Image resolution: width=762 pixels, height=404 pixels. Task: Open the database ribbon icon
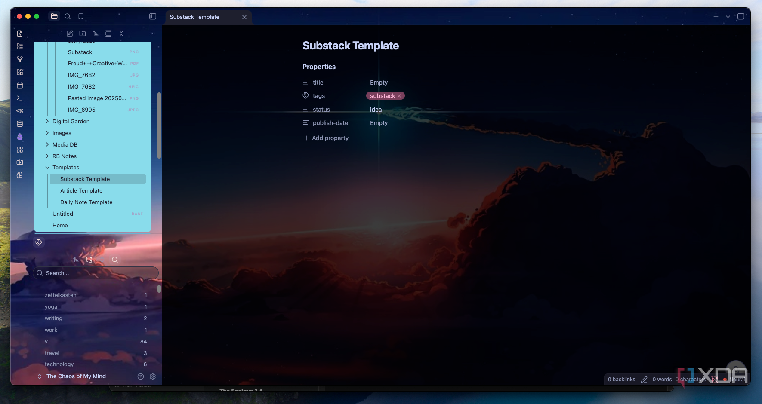pyautogui.click(x=20, y=124)
